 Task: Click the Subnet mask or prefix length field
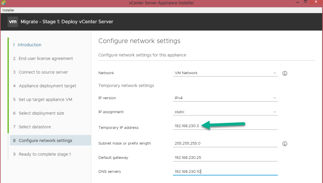tap(225, 143)
